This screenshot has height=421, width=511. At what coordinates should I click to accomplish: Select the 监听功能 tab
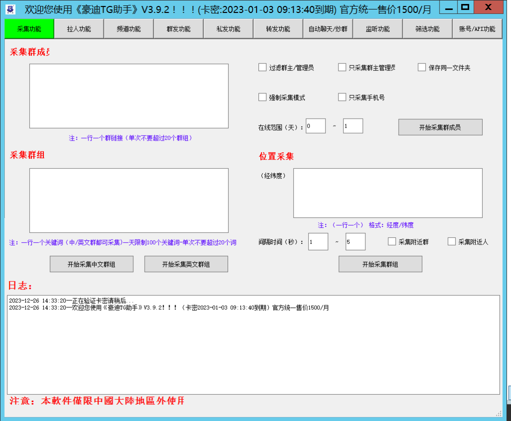pyautogui.click(x=378, y=29)
